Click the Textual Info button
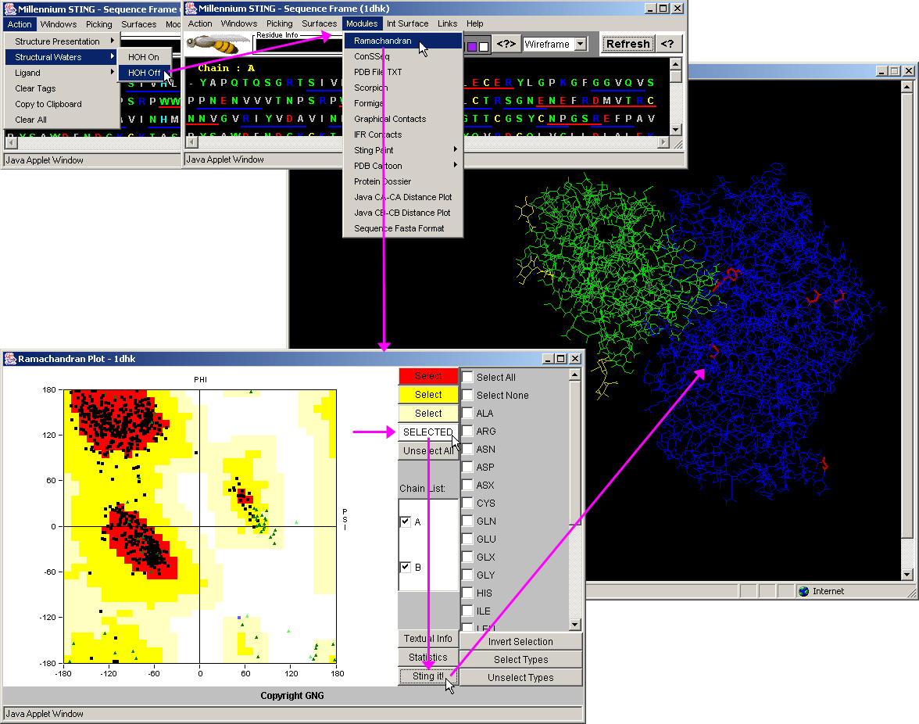Image resolution: width=919 pixels, height=724 pixels. click(x=428, y=639)
